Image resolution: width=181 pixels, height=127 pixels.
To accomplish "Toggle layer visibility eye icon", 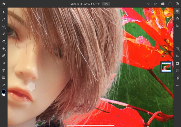I will point(177,56).
